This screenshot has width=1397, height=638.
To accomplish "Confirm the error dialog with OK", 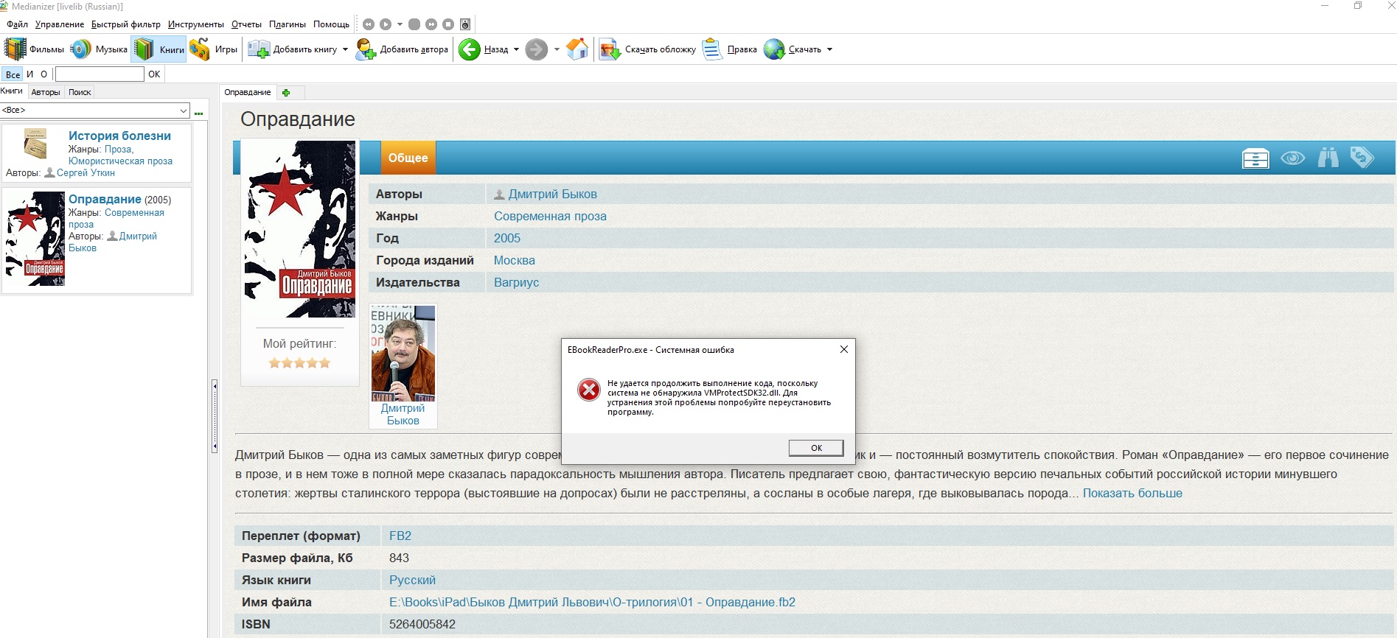I will (816, 448).
